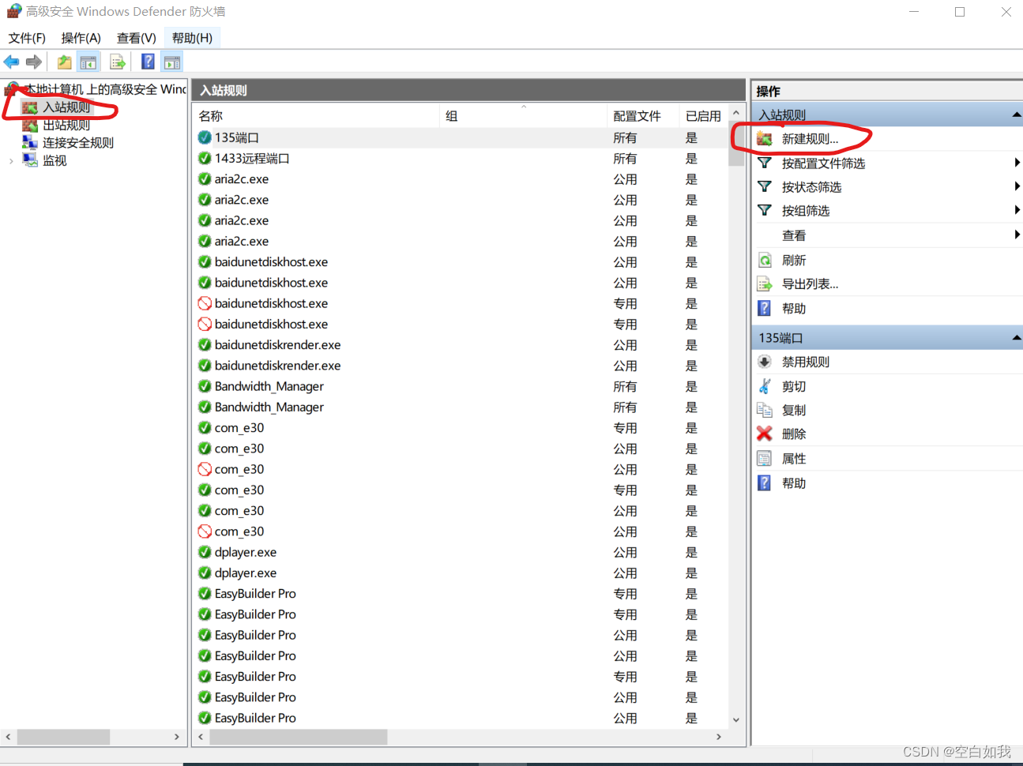This screenshot has width=1023, height=766.
Task: Click the rules list vertical scrollbar down arrow
Action: pyautogui.click(x=736, y=719)
